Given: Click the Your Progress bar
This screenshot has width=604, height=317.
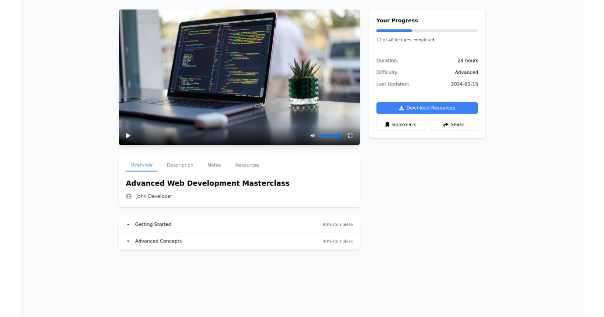Looking at the screenshot, I should tap(427, 31).
